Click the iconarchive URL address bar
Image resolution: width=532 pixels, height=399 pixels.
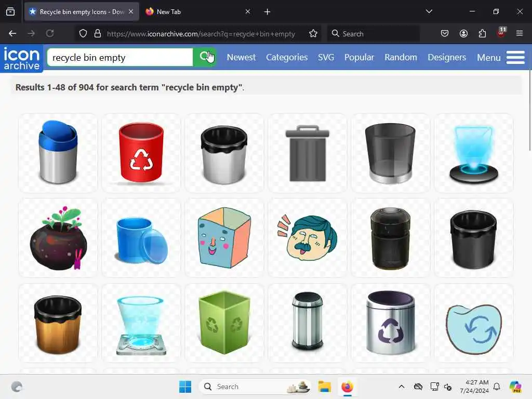click(x=201, y=34)
